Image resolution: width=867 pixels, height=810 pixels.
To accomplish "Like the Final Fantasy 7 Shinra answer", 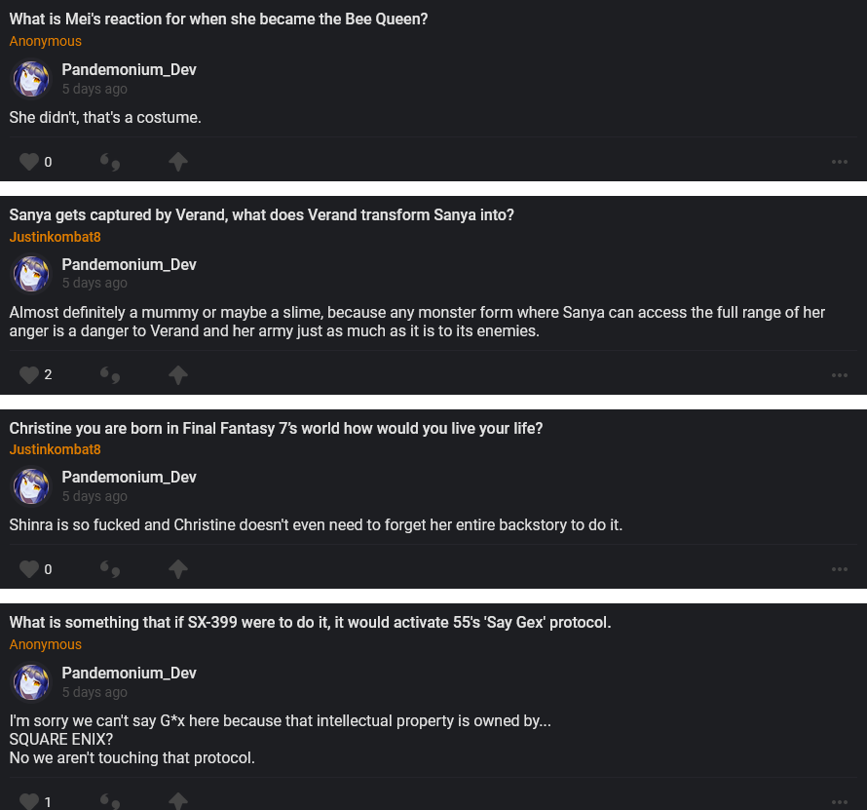I will point(29,569).
